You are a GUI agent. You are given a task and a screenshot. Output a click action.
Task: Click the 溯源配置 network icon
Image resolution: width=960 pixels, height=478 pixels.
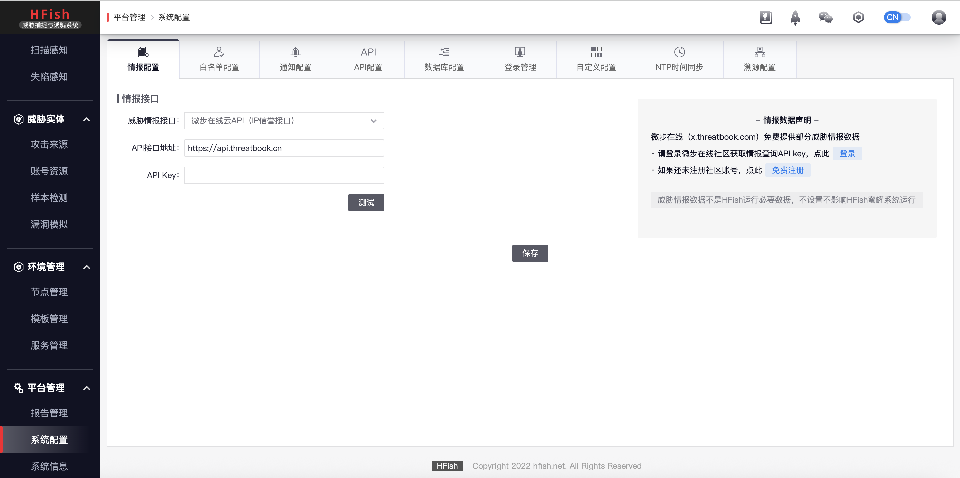(x=759, y=52)
